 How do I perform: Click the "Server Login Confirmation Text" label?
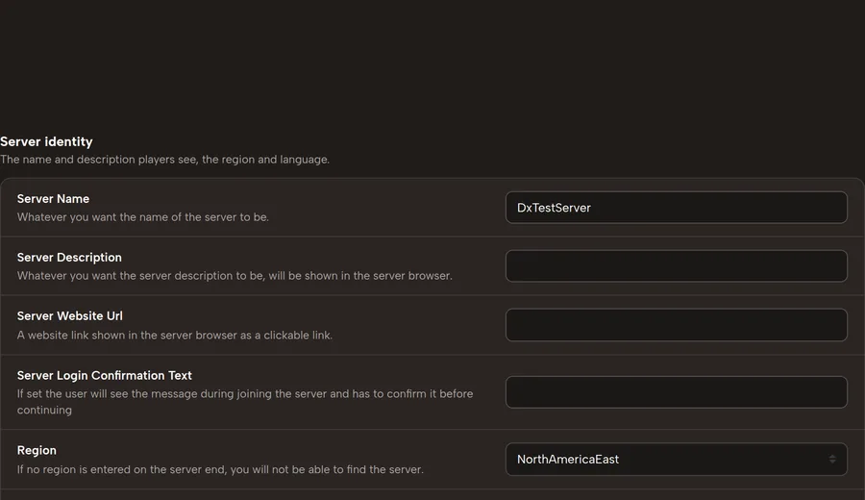click(104, 375)
